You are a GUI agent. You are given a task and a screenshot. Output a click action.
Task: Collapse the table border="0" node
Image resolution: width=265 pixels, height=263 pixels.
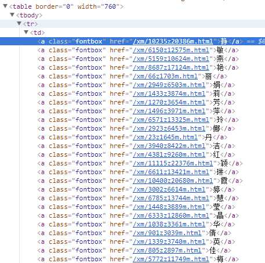(5, 6)
